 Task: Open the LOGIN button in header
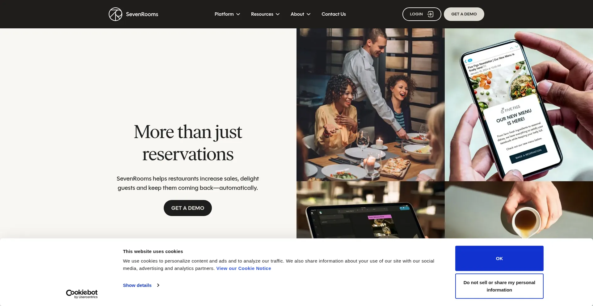[x=422, y=14]
